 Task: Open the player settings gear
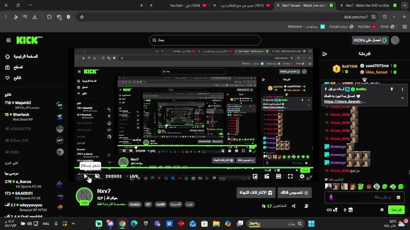302,176
